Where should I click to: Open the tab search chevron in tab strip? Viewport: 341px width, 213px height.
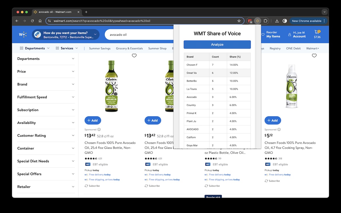(324, 12)
